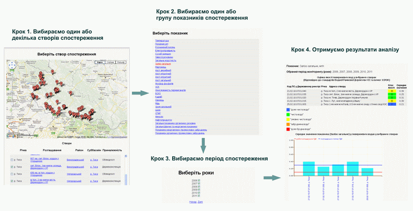Switch the map to Супутник view
413x211 pixels.
[110, 62]
